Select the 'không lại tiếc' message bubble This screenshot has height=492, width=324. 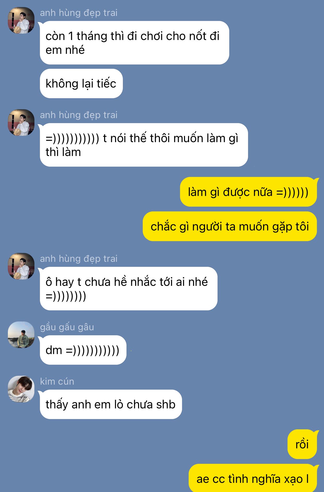[81, 84]
